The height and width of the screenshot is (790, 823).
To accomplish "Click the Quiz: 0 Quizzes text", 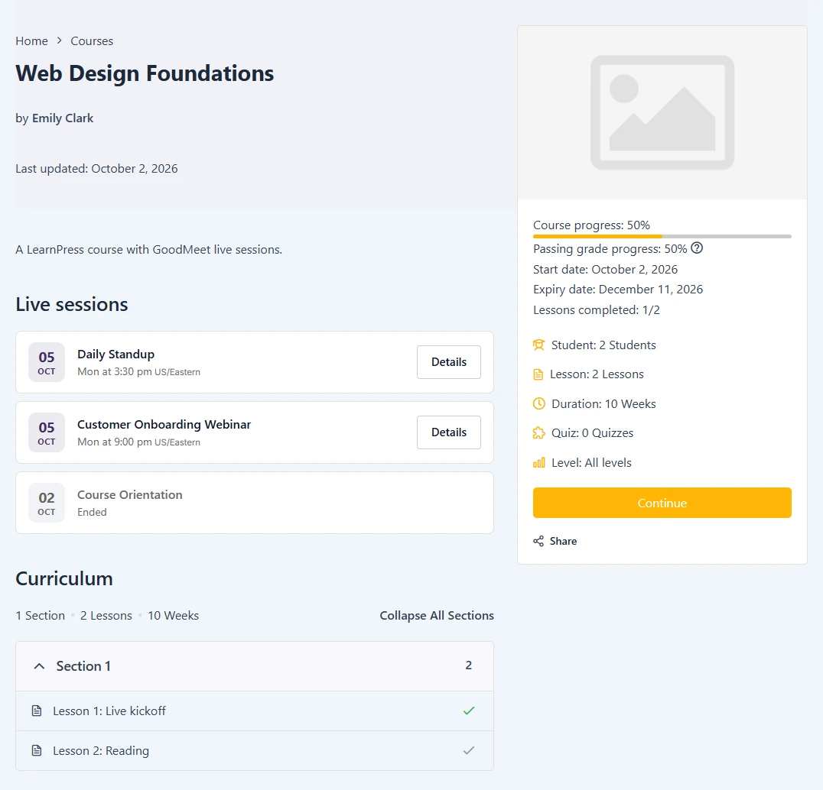I will (x=593, y=433).
